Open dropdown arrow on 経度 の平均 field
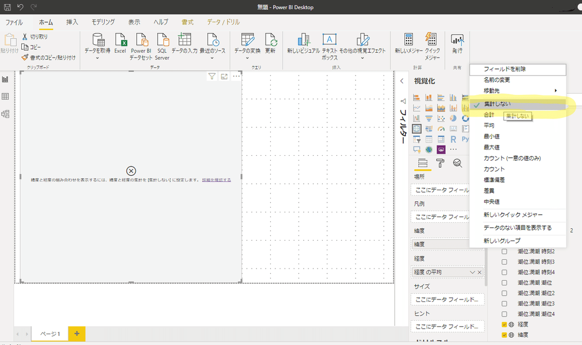 473,272
